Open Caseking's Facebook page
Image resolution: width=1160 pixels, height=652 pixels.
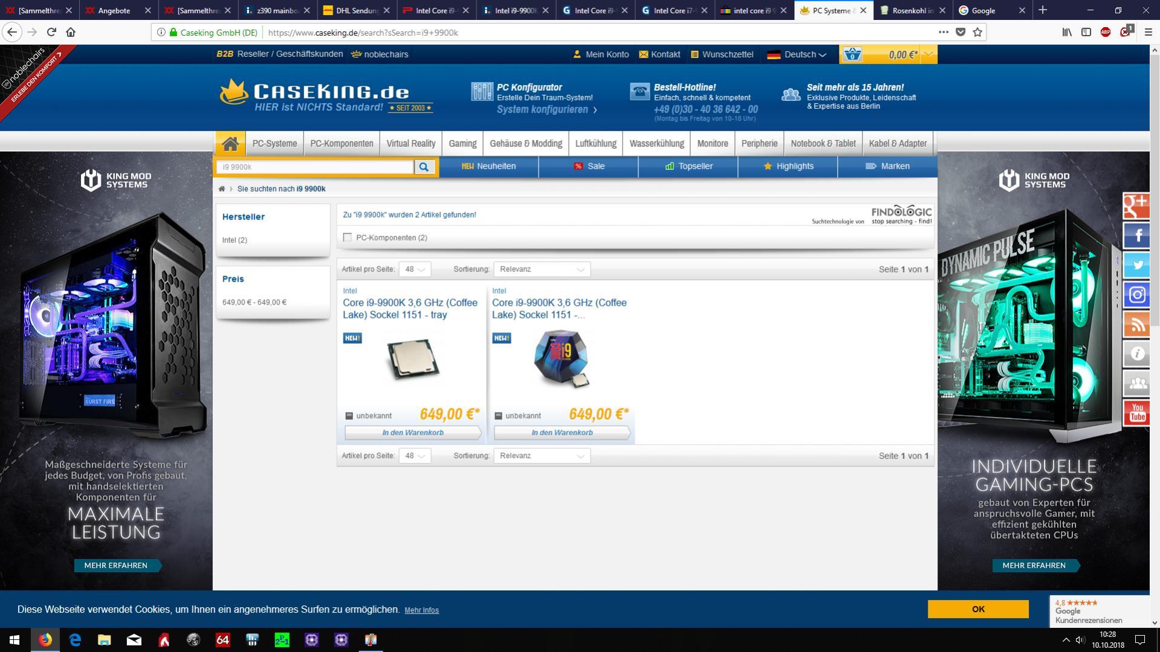1136,236
